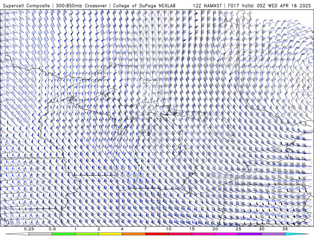Select yellow color bar segment between 2 and 4

coord(110,234)
